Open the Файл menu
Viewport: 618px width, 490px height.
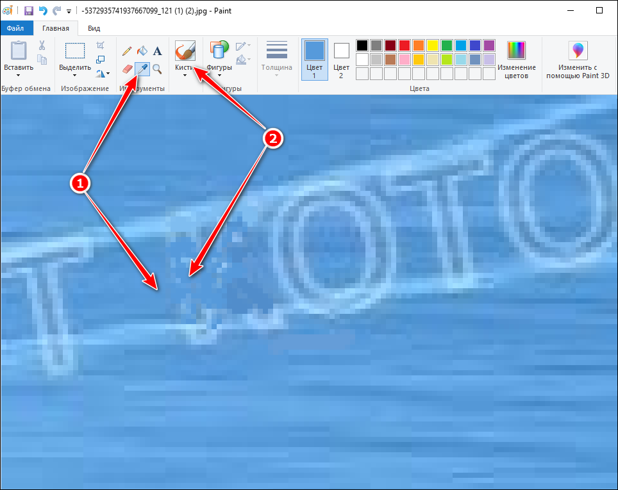[16, 28]
